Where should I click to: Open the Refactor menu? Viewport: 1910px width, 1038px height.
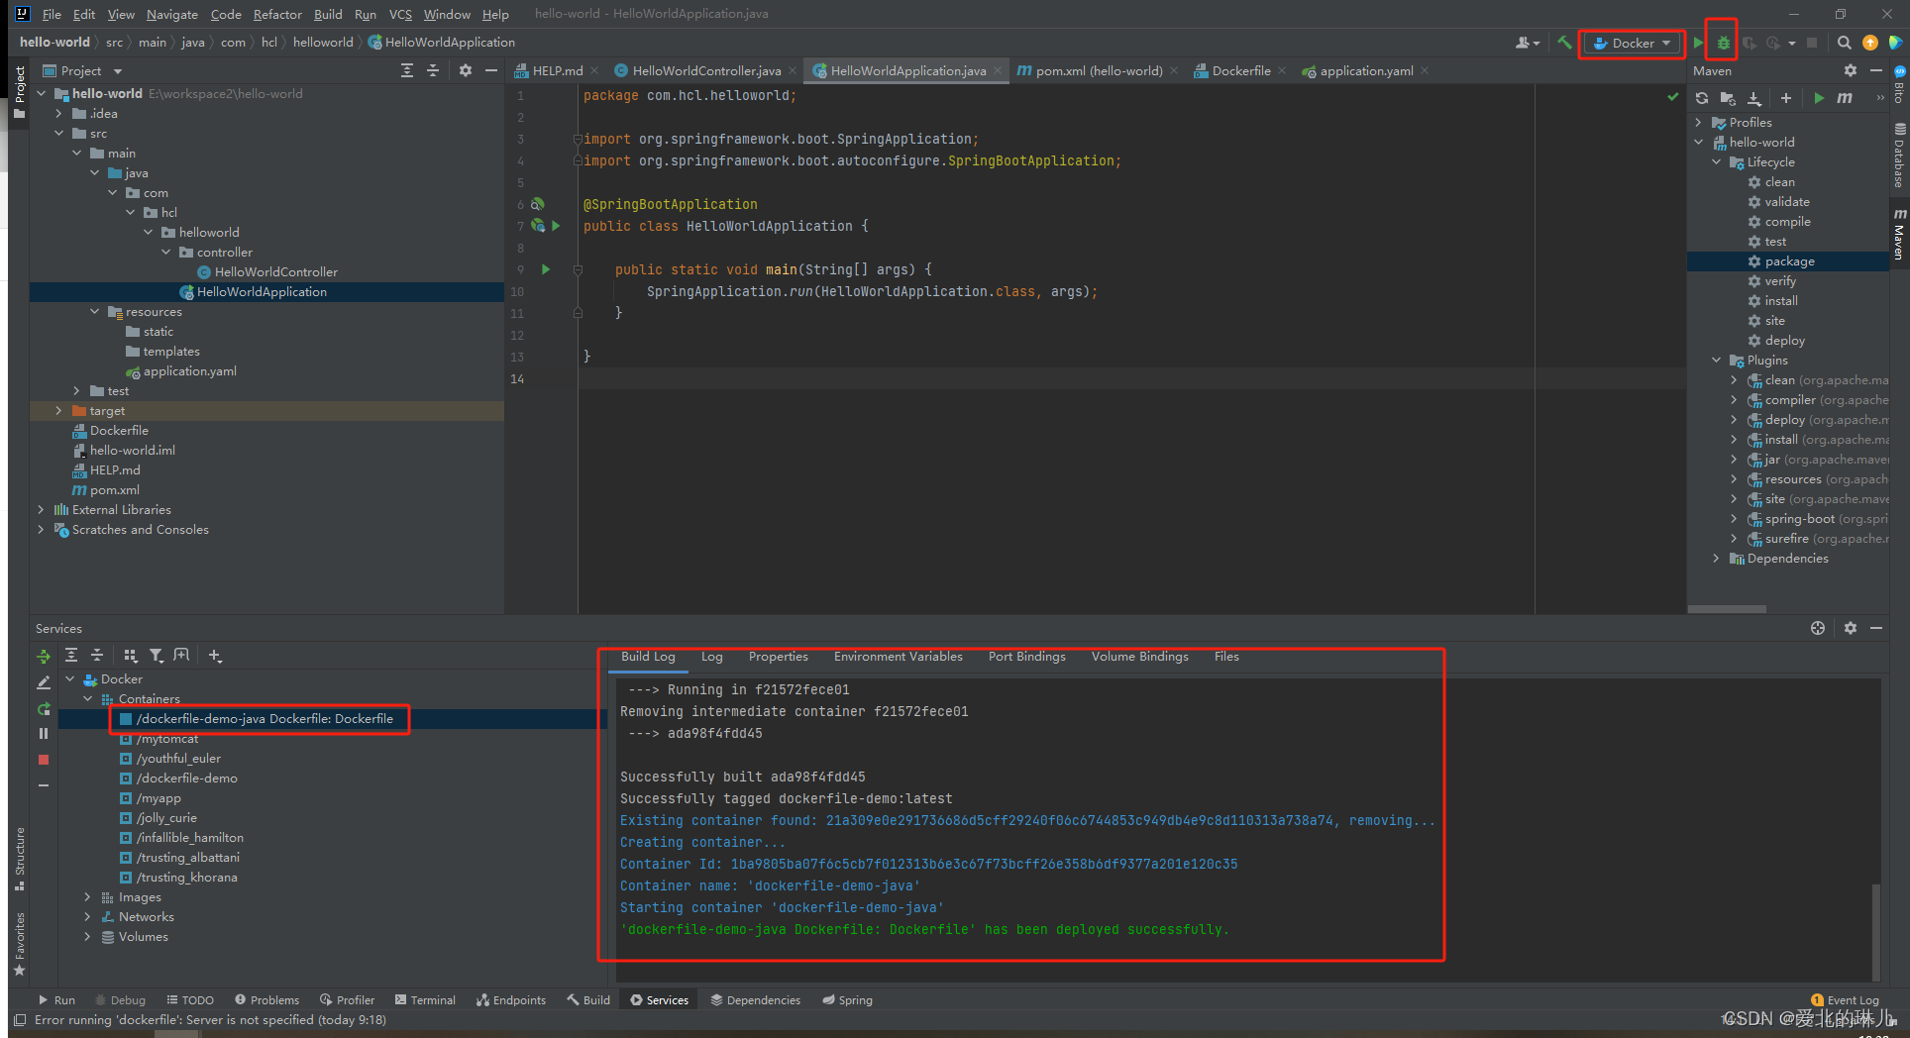tap(277, 14)
